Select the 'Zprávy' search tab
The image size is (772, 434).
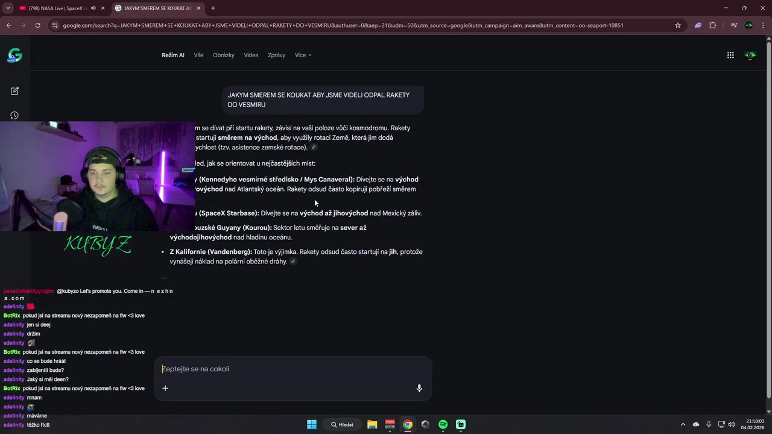(276, 55)
